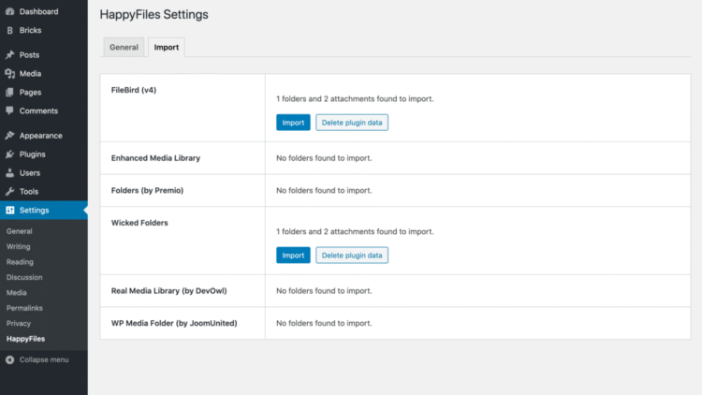The width and height of the screenshot is (702, 395).
Task: Click the Wicked Folders row label
Action: click(x=139, y=223)
